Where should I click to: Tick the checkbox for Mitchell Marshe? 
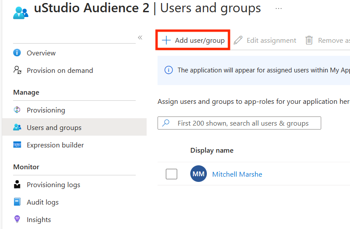172,174
